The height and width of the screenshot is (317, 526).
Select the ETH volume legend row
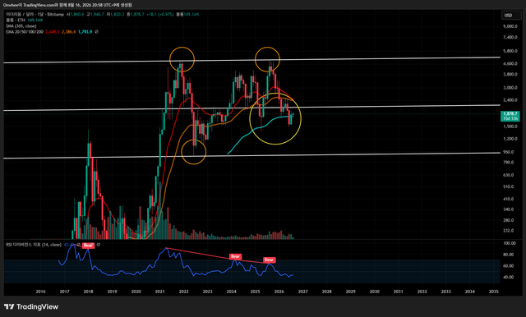[24, 20]
